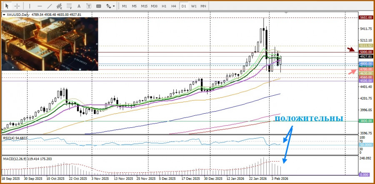This screenshot has width=375, height=184.
Task: Activate the D1 timeframe button
Action: tap(184, 6)
